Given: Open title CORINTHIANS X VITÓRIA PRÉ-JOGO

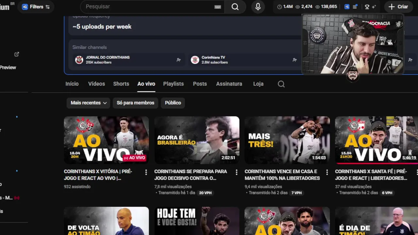Looking at the screenshot, I should tap(98, 175).
